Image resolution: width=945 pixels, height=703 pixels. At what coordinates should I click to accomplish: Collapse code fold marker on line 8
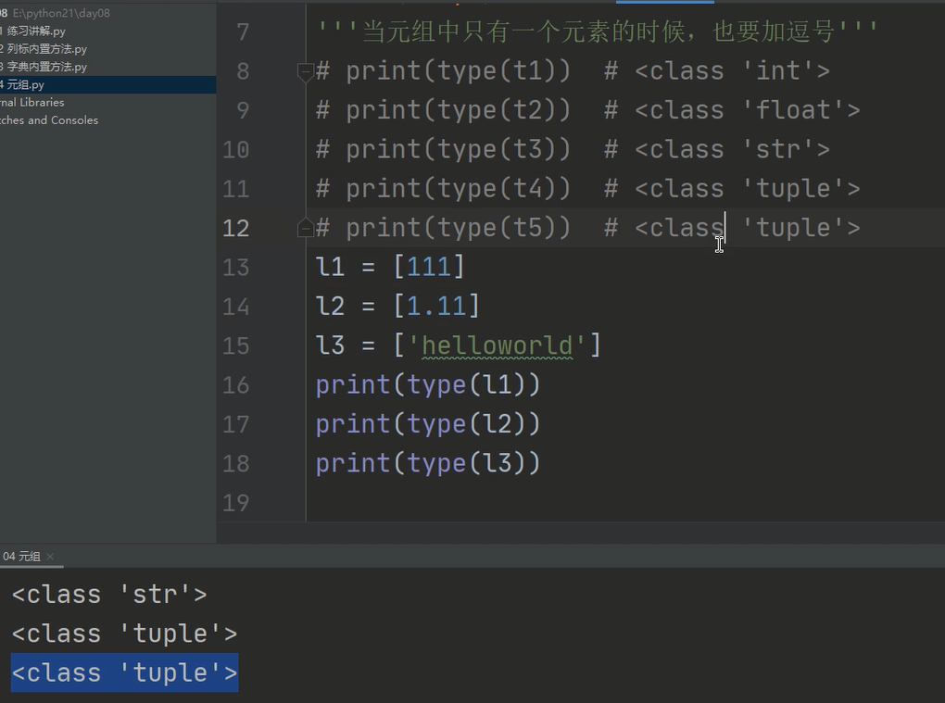pyautogui.click(x=305, y=71)
